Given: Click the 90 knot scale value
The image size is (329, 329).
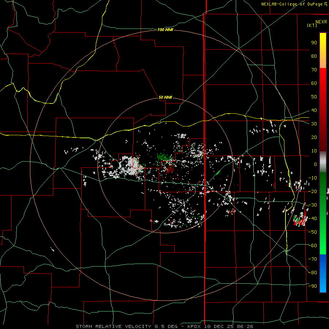Looking at the screenshot, I should [x=314, y=43].
